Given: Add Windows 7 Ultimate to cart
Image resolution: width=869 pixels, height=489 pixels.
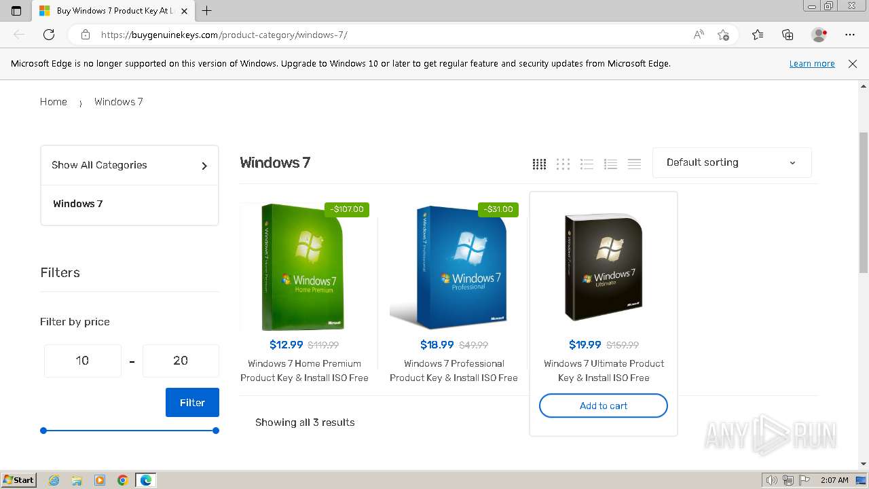Looking at the screenshot, I should click(604, 406).
